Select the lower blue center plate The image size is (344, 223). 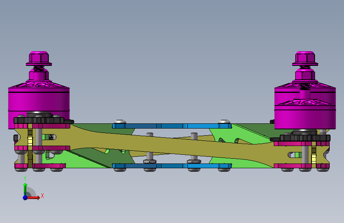(x=172, y=166)
